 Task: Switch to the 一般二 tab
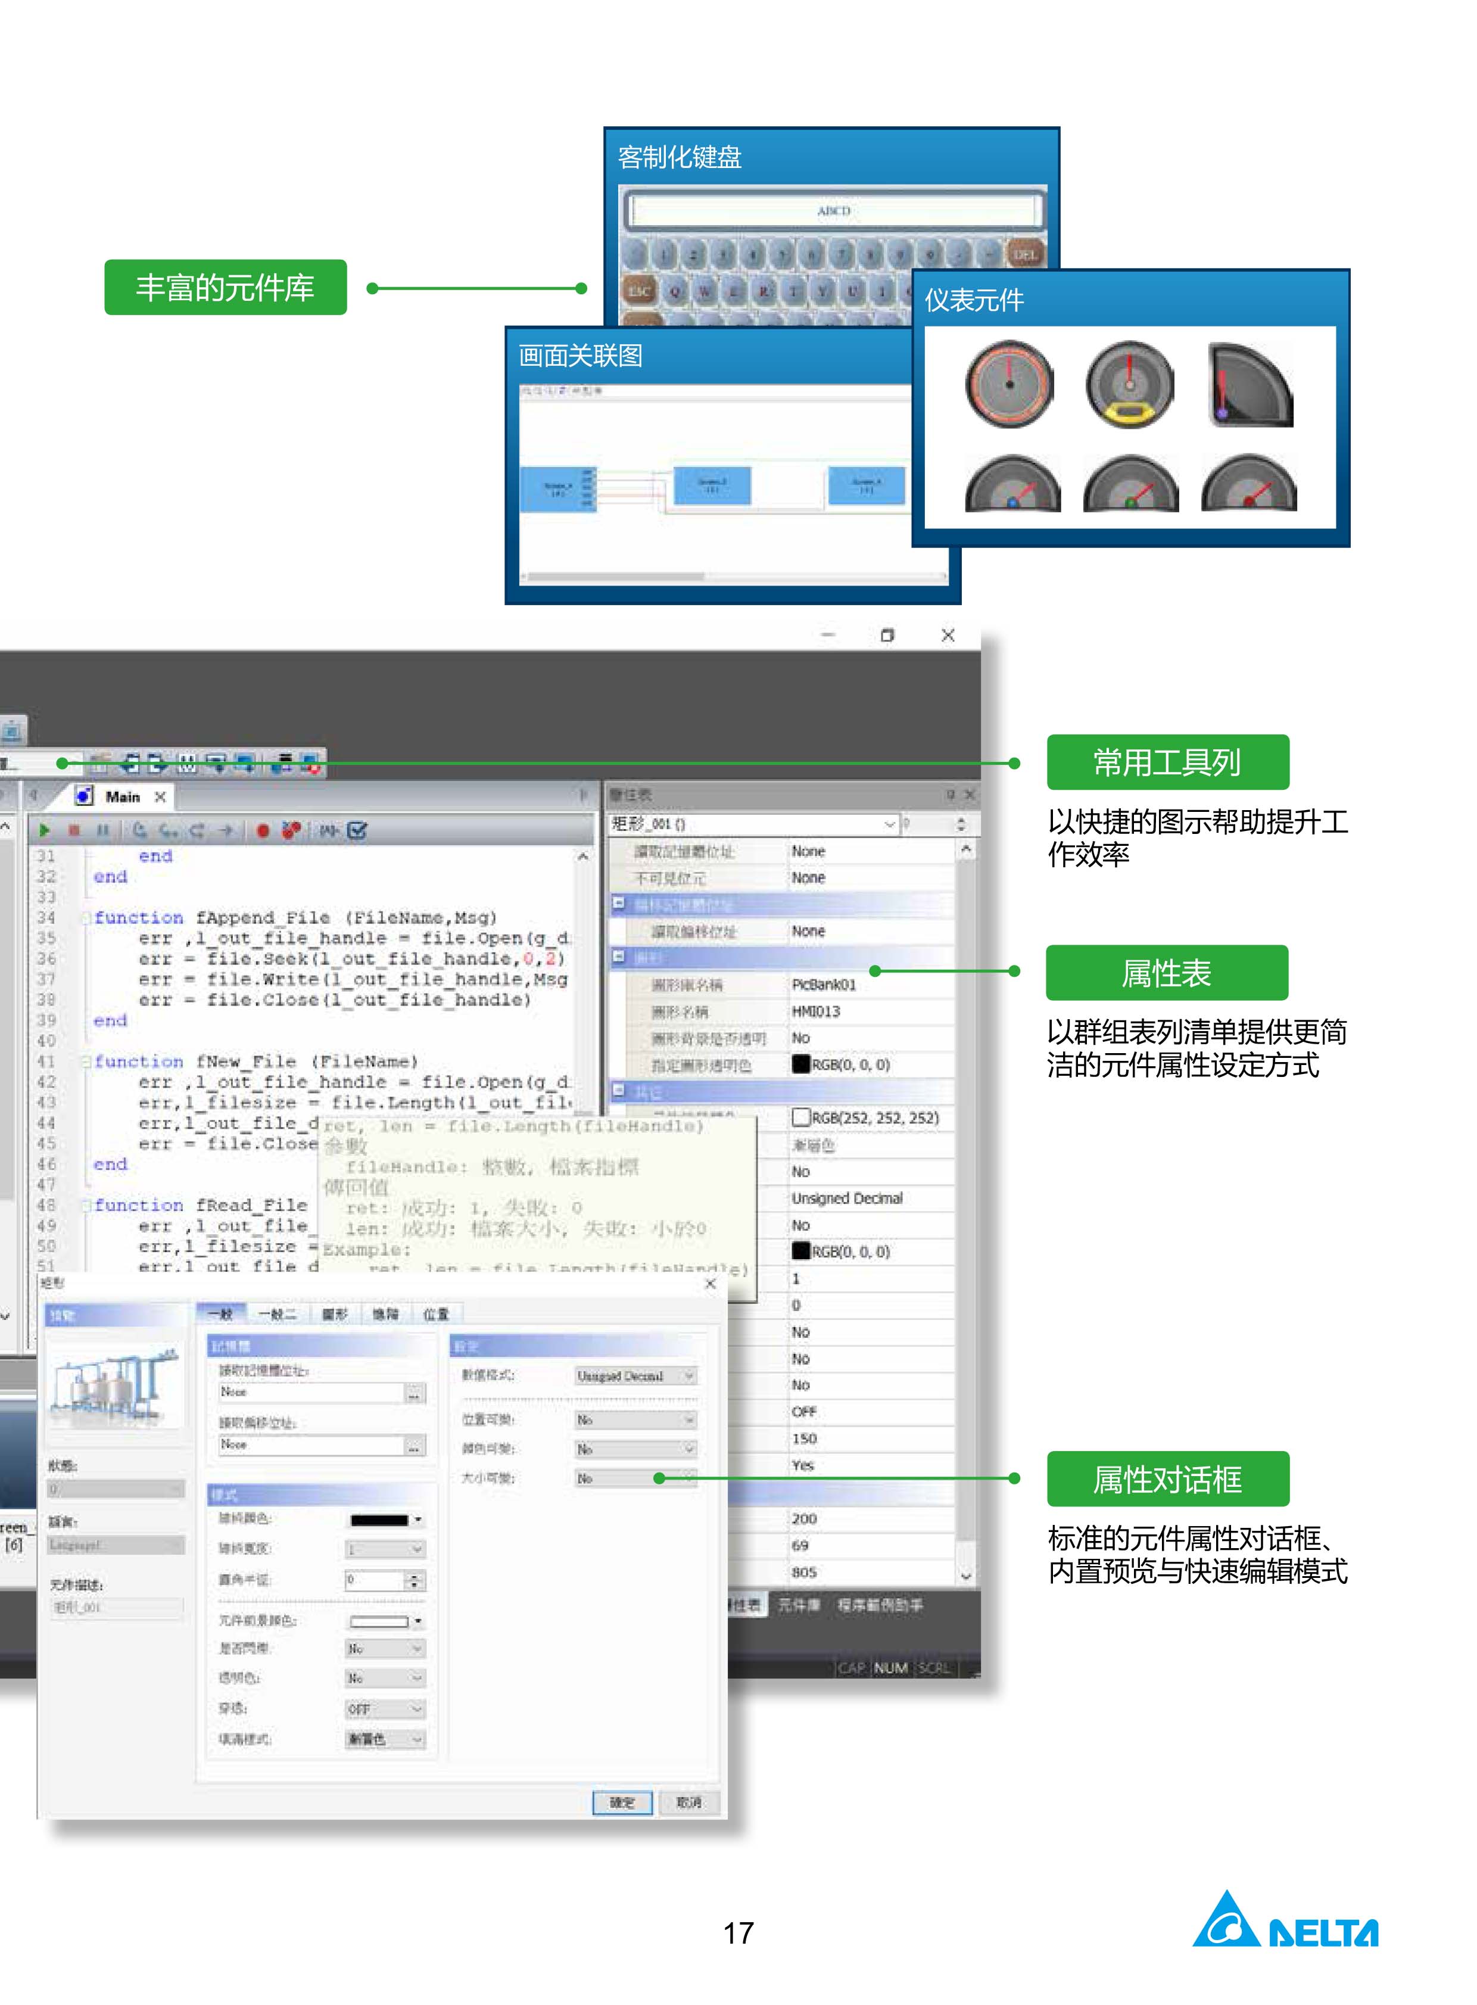click(x=277, y=1313)
